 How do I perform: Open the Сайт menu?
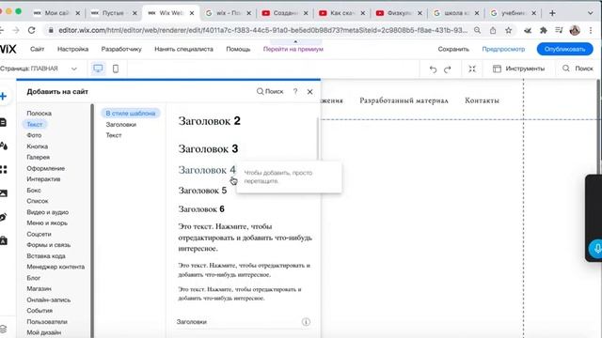coord(38,49)
